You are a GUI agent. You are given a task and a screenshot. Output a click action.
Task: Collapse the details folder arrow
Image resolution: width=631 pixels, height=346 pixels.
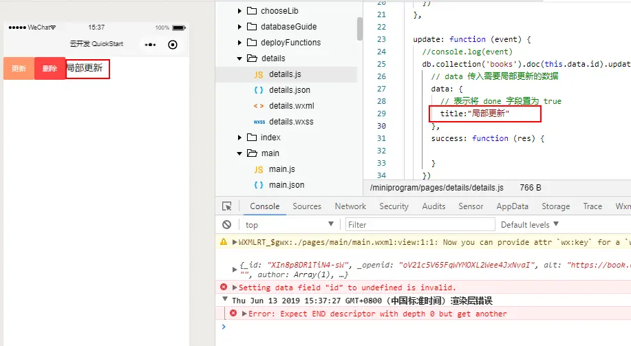[239, 58]
